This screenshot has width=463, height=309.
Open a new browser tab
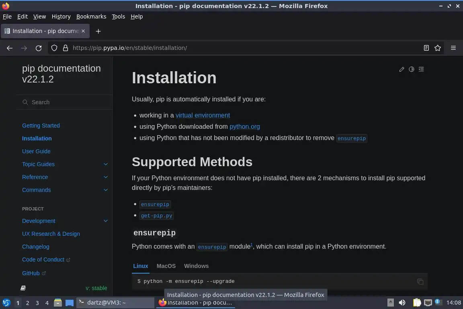[x=98, y=31]
